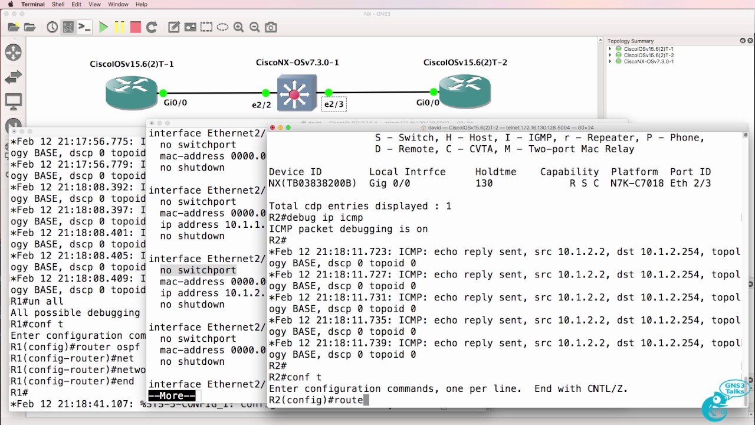Click the insert picture icon
This screenshot has width=755, height=425.
pos(190,27)
